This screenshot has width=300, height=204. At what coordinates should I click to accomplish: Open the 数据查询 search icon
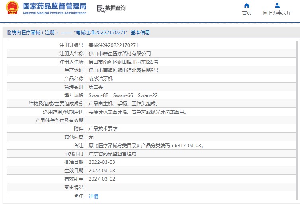click(x=101, y=9)
